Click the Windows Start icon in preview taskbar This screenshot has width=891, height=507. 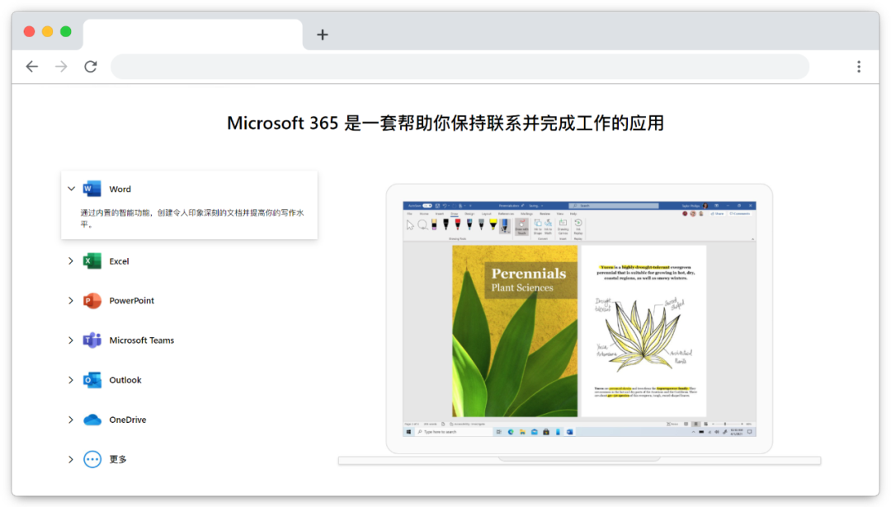[408, 432]
